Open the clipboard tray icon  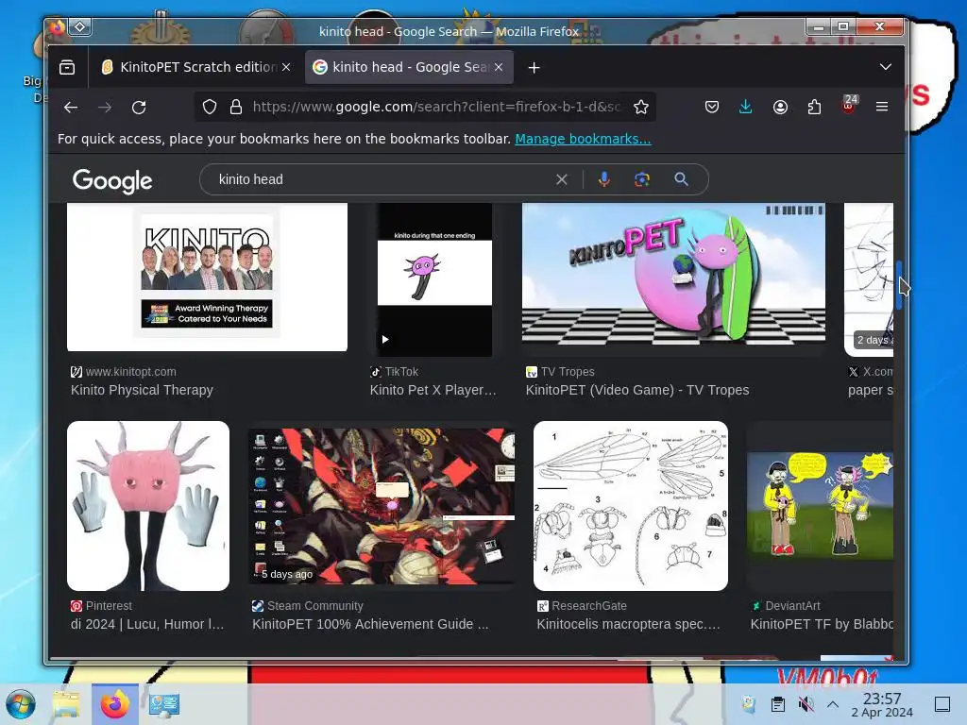pos(778,704)
